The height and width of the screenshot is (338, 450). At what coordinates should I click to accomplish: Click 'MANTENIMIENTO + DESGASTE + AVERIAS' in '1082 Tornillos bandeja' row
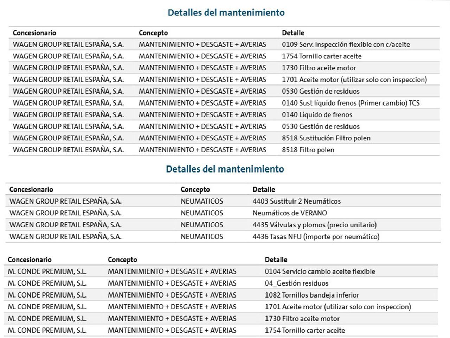pyautogui.click(x=172, y=295)
